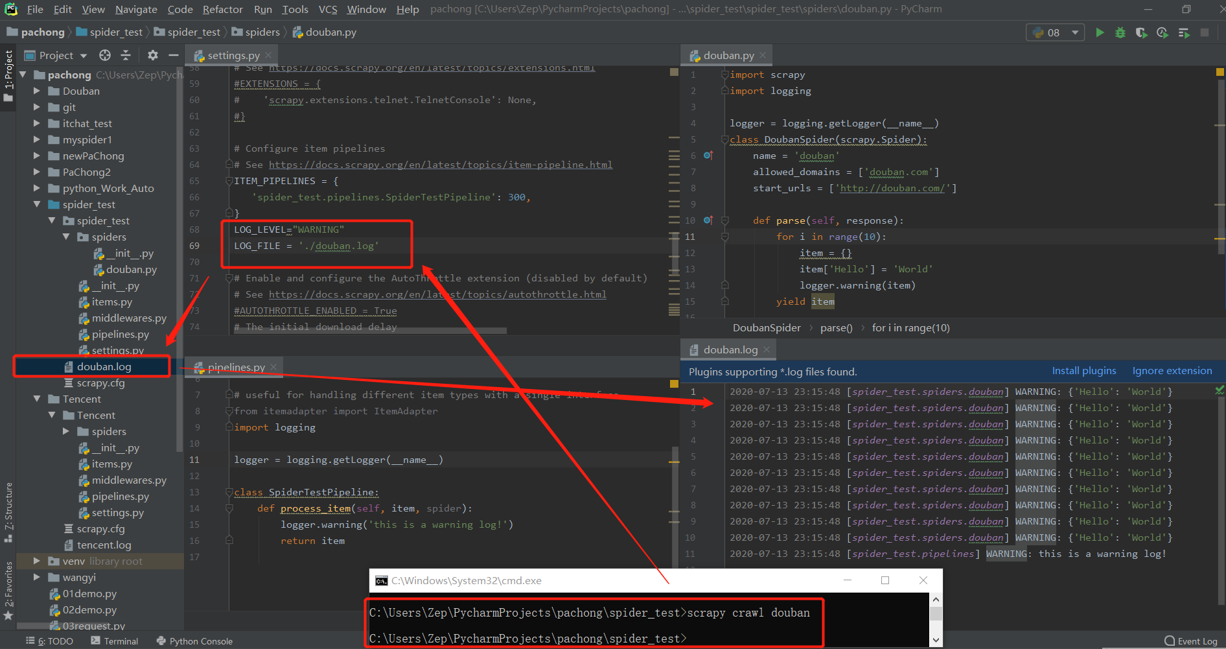Close the douban.log editor tab

(x=767, y=349)
